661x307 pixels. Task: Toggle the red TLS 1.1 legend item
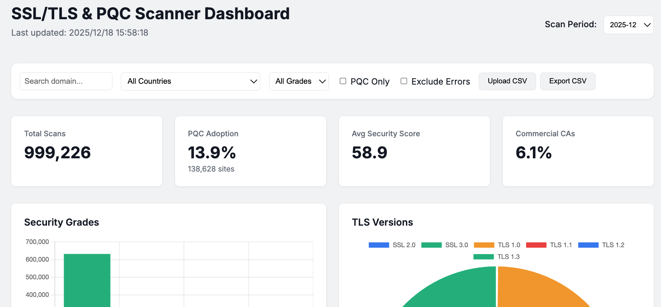[536, 245]
